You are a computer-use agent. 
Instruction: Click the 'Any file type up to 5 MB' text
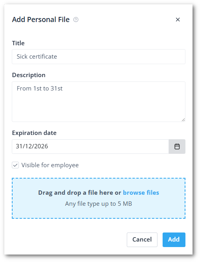98,204
